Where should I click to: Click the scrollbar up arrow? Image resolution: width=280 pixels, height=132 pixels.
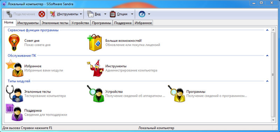pyautogui.click(x=273, y=30)
